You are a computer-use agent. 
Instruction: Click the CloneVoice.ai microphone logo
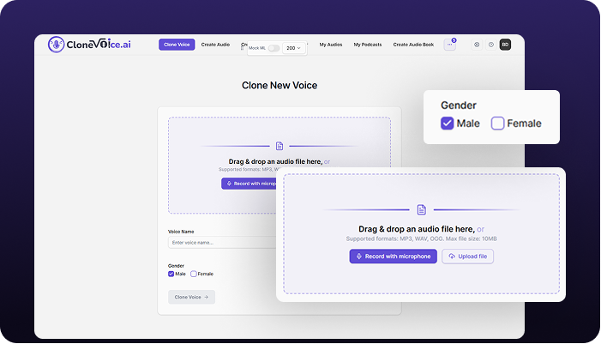(56, 45)
